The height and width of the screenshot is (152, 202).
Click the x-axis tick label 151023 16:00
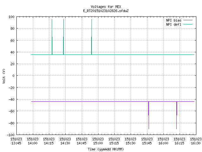tap(163, 141)
